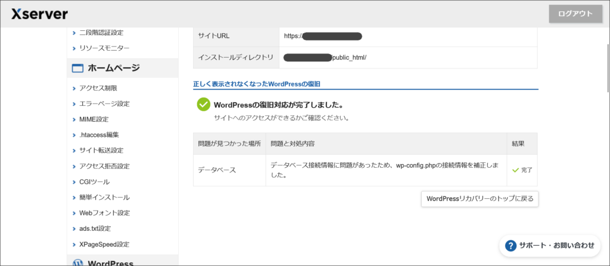Open アクセス拒否設定 menu item
Screen dimensions: 610x266
[x=104, y=166]
